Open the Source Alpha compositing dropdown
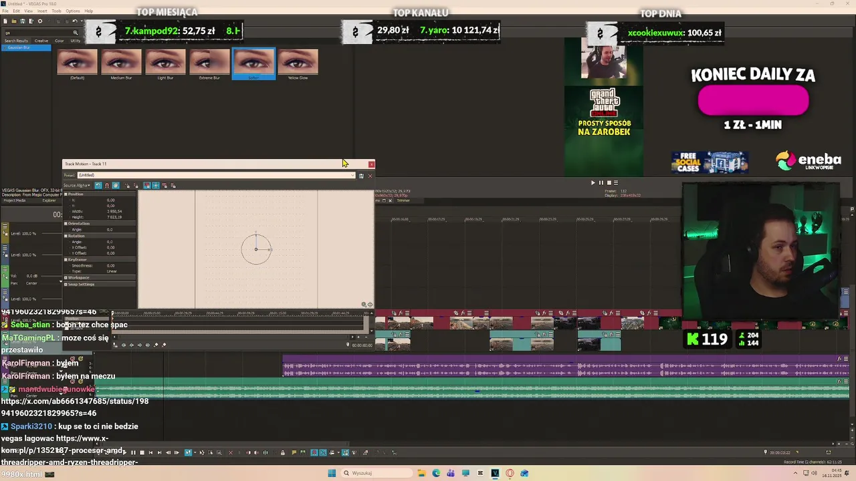This screenshot has width=856, height=481. click(77, 185)
